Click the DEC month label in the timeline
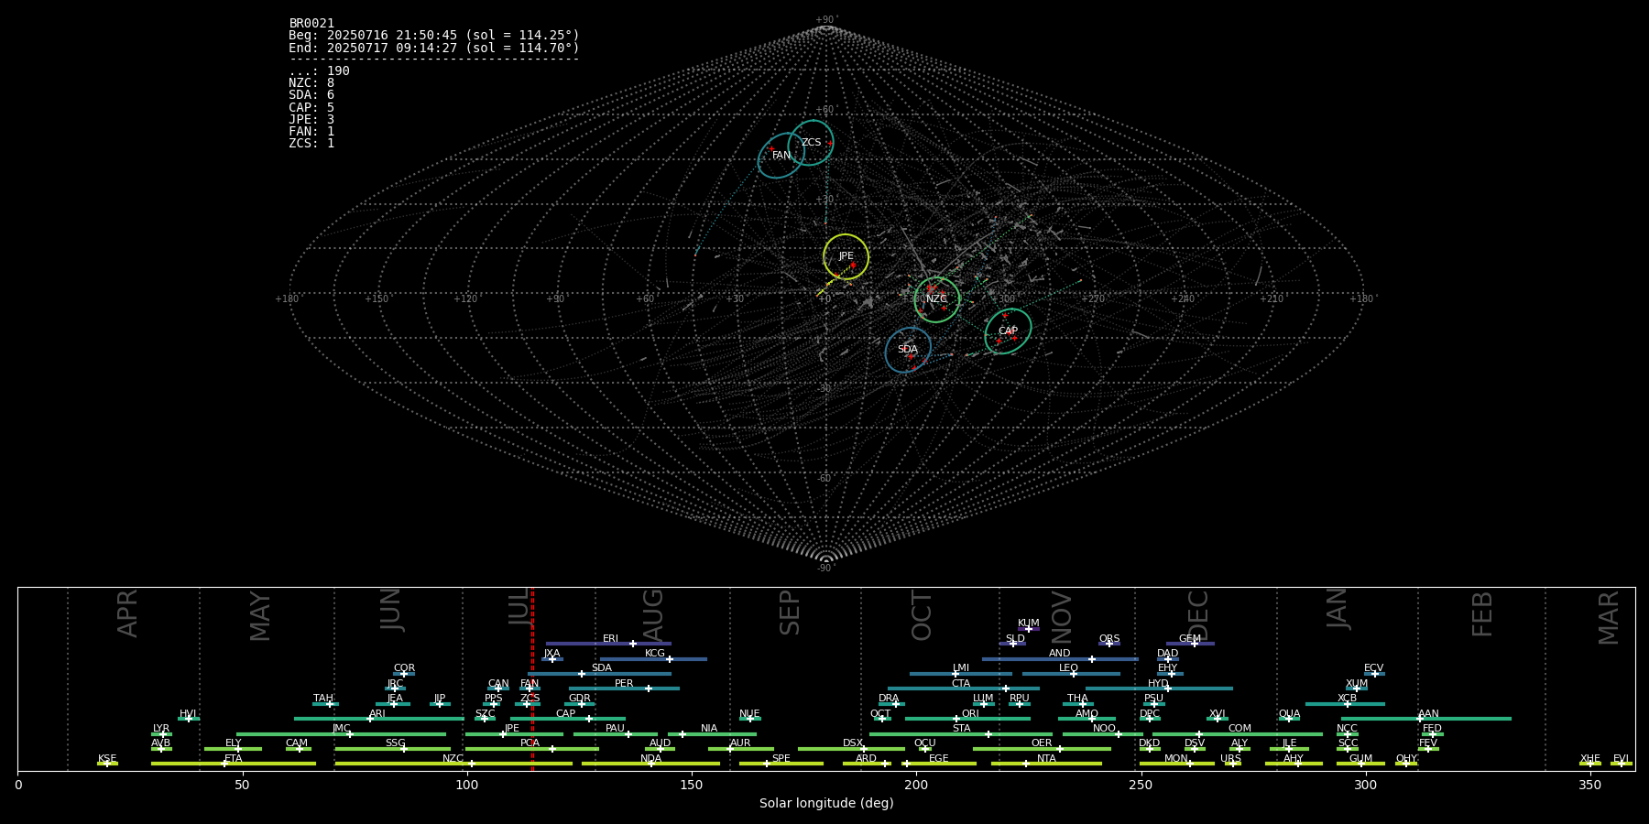 (x=1198, y=616)
